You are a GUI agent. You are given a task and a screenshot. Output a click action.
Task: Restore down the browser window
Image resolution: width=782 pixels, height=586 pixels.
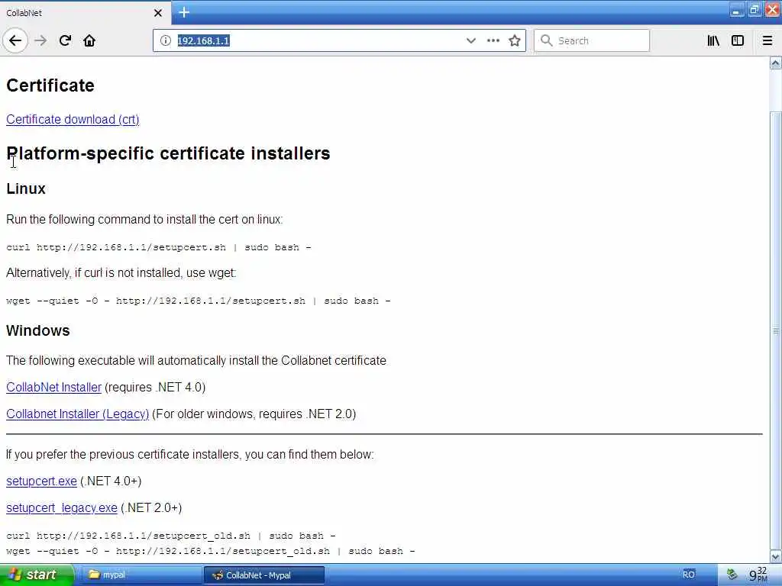pyautogui.click(x=755, y=10)
